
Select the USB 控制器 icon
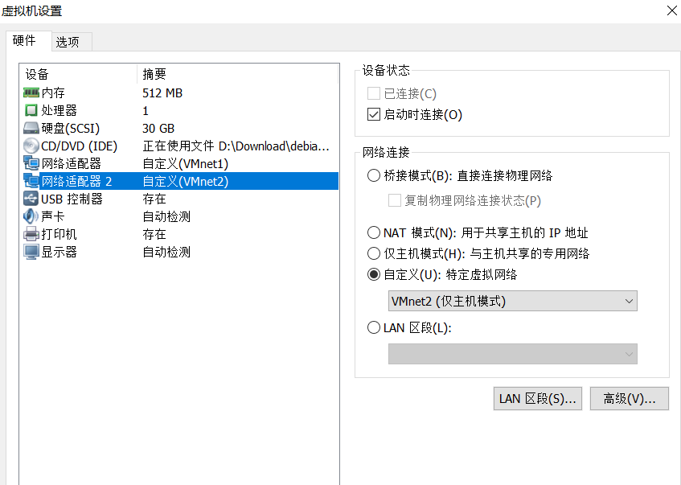[31, 199]
